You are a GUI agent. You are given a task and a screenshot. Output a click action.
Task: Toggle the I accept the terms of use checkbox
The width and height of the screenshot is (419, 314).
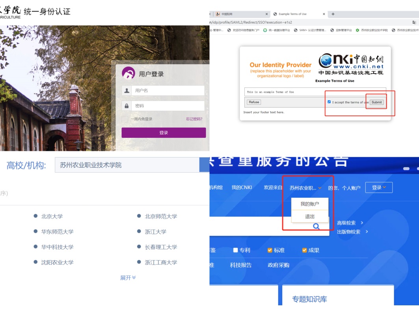point(329,102)
